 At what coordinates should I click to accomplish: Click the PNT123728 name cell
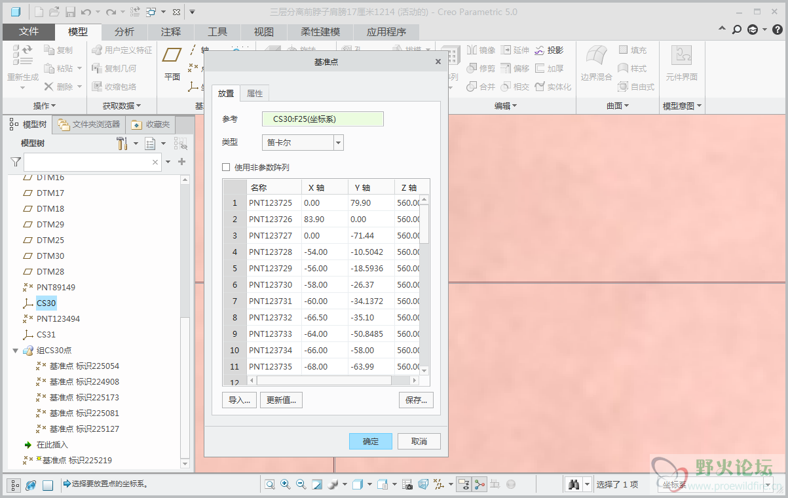click(273, 252)
